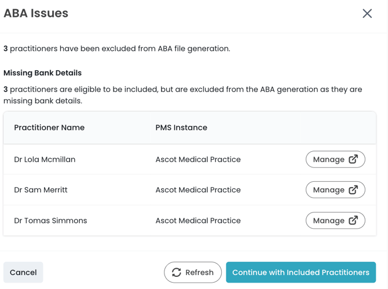This screenshot has width=388, height=289.
Task: Click Ascot Medical Practice in Sam Merritt's row
Action: [x=198, y=190]
